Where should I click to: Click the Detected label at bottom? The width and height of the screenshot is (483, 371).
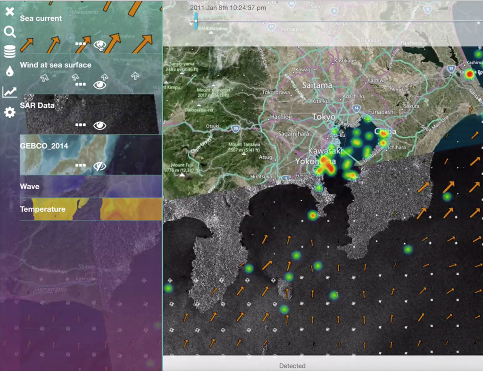(292, 366)
